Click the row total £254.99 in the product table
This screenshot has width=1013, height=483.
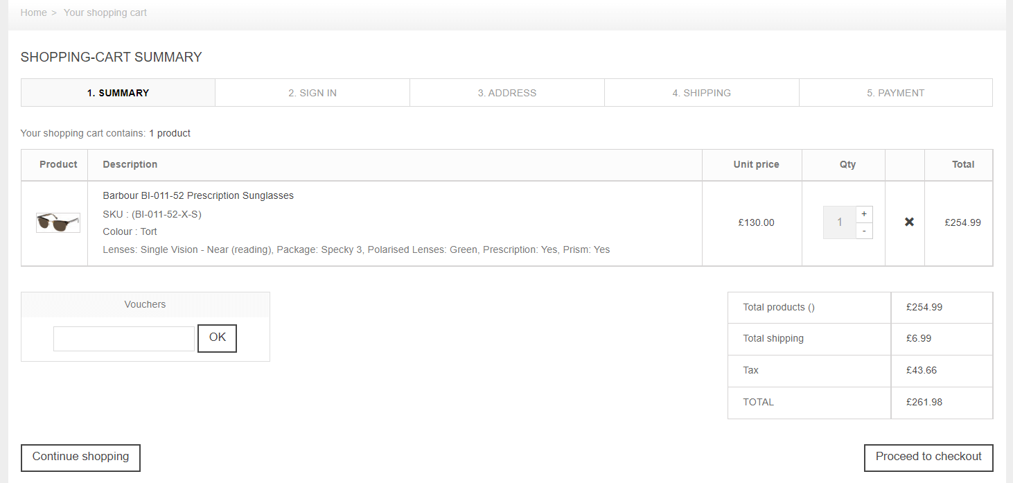[x=962, y=222]
